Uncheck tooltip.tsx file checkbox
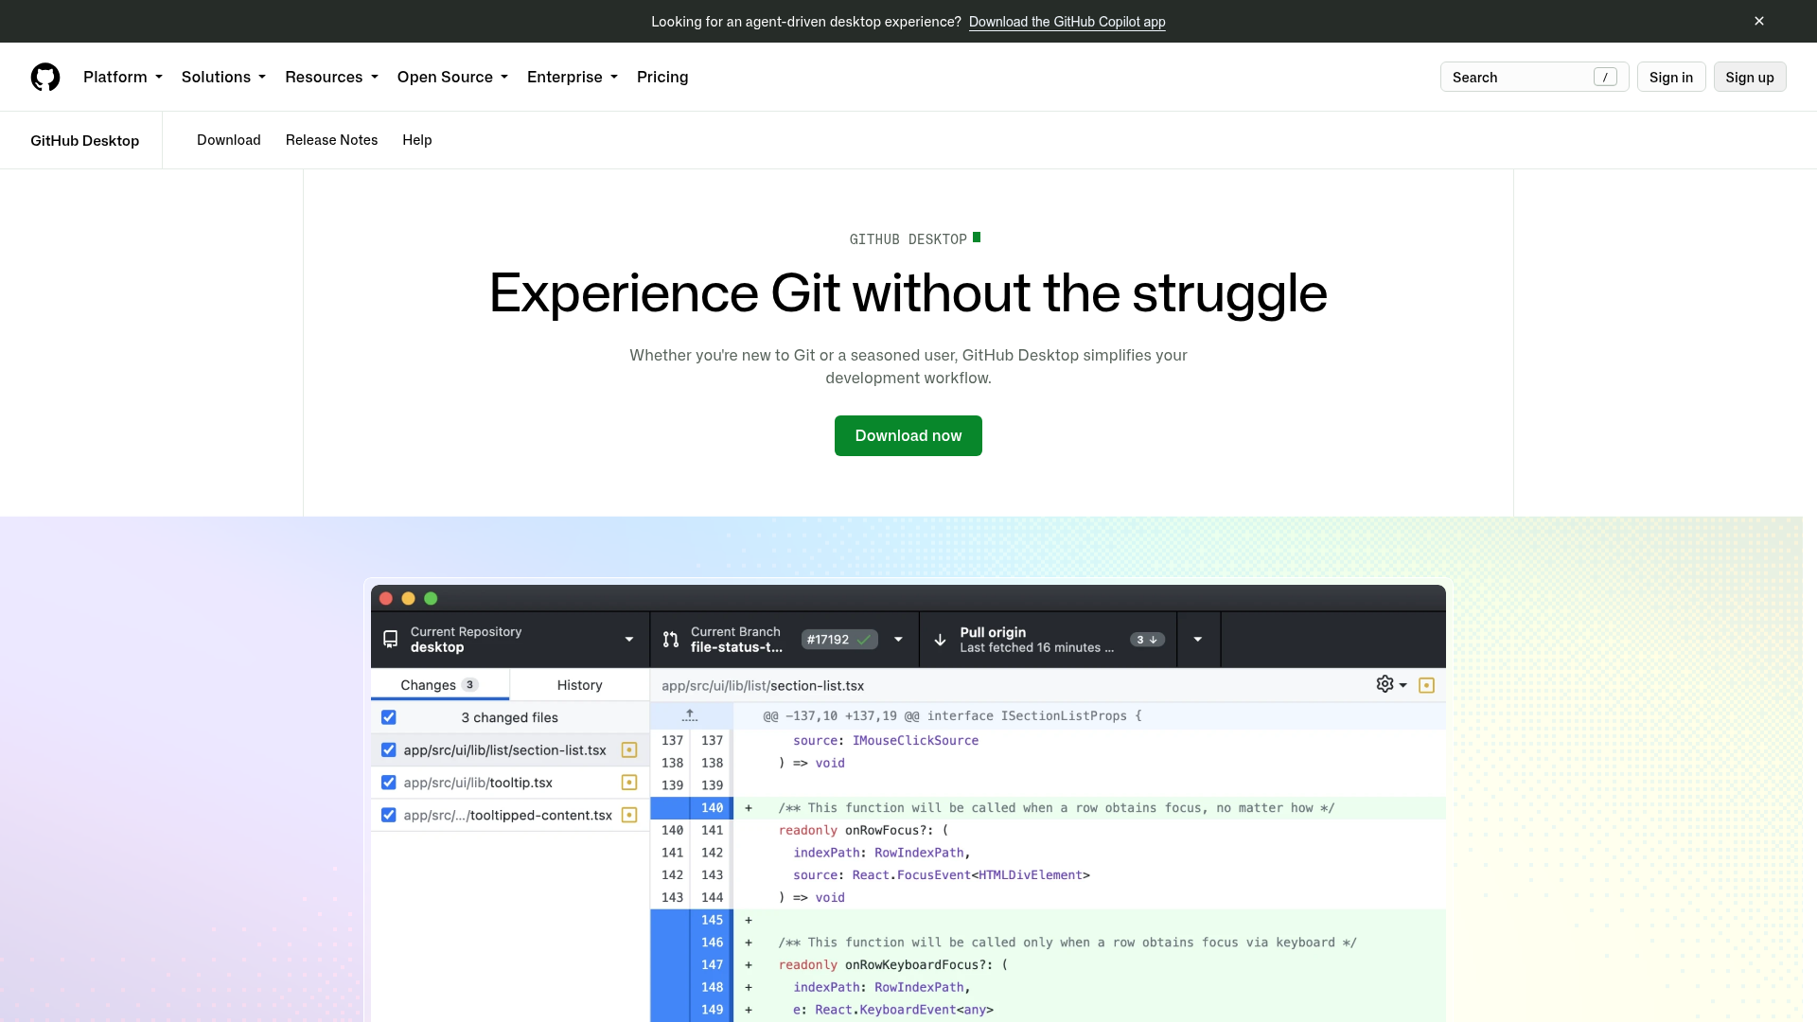 coord(389,783)
